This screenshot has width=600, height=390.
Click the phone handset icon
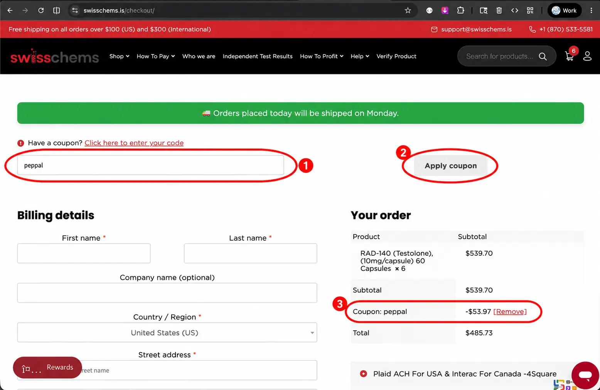pyautogui.click(x=533, y=29)
